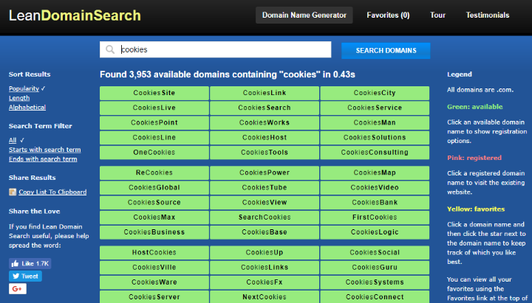Select the CookiesLinks domain
This screenshot has height=303, width=532.
point(265,268)
